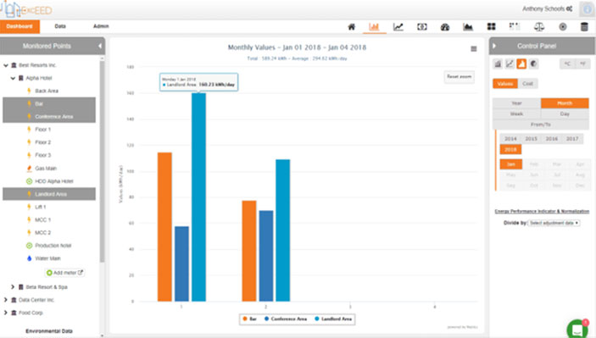Open the four-squares grid view icon
The image size is (596, 338).
[491, 26]
